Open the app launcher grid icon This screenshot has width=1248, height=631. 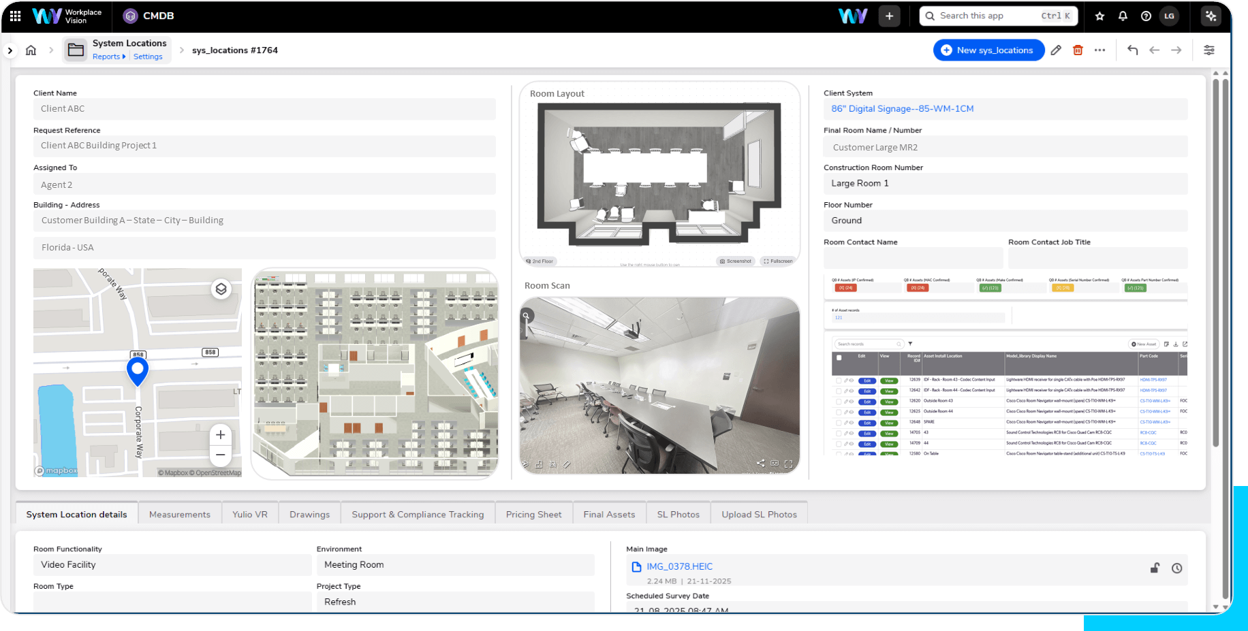[15, 16]
